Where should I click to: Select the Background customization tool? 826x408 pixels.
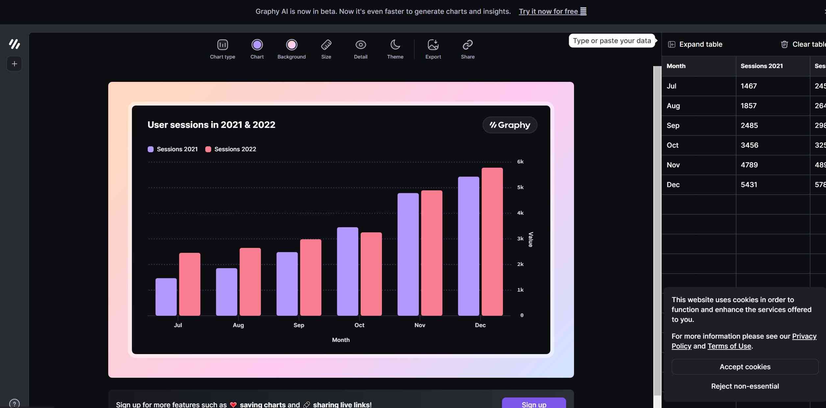pyautogui.click(x=291, y=48)
